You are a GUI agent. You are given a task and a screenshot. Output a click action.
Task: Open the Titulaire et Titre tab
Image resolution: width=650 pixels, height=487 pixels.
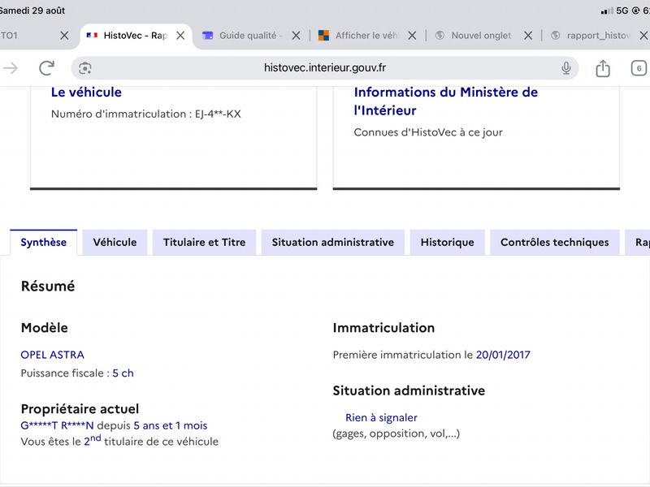pos(205,242)
